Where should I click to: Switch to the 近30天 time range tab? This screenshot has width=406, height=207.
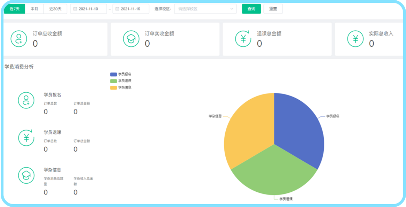(x=55, y=9)
